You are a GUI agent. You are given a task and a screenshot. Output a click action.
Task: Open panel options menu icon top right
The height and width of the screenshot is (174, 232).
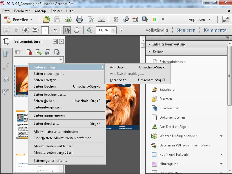(228, 38)
